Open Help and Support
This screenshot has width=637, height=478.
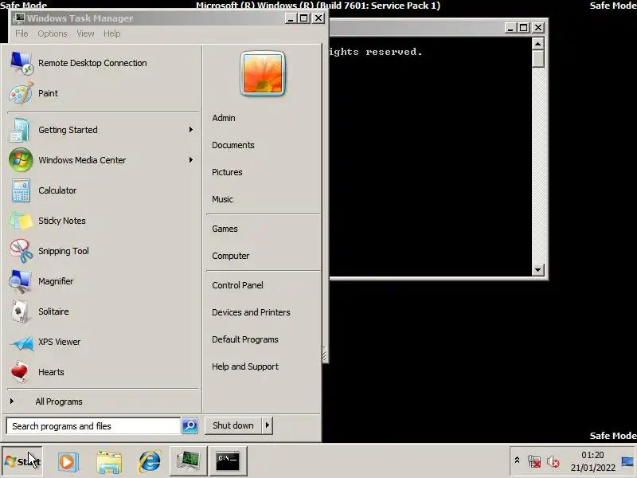click(x=245, y=366)
